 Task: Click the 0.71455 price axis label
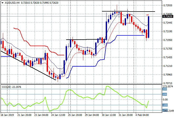[168, 57]
